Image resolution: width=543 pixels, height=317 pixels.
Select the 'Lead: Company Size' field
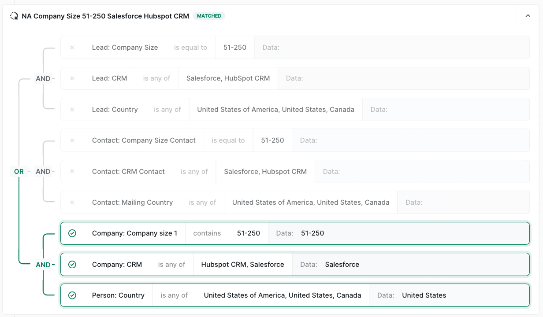click(125, 48)
